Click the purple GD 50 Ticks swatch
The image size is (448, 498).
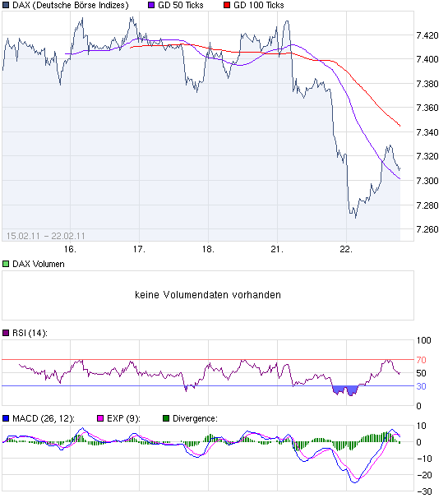151,5
